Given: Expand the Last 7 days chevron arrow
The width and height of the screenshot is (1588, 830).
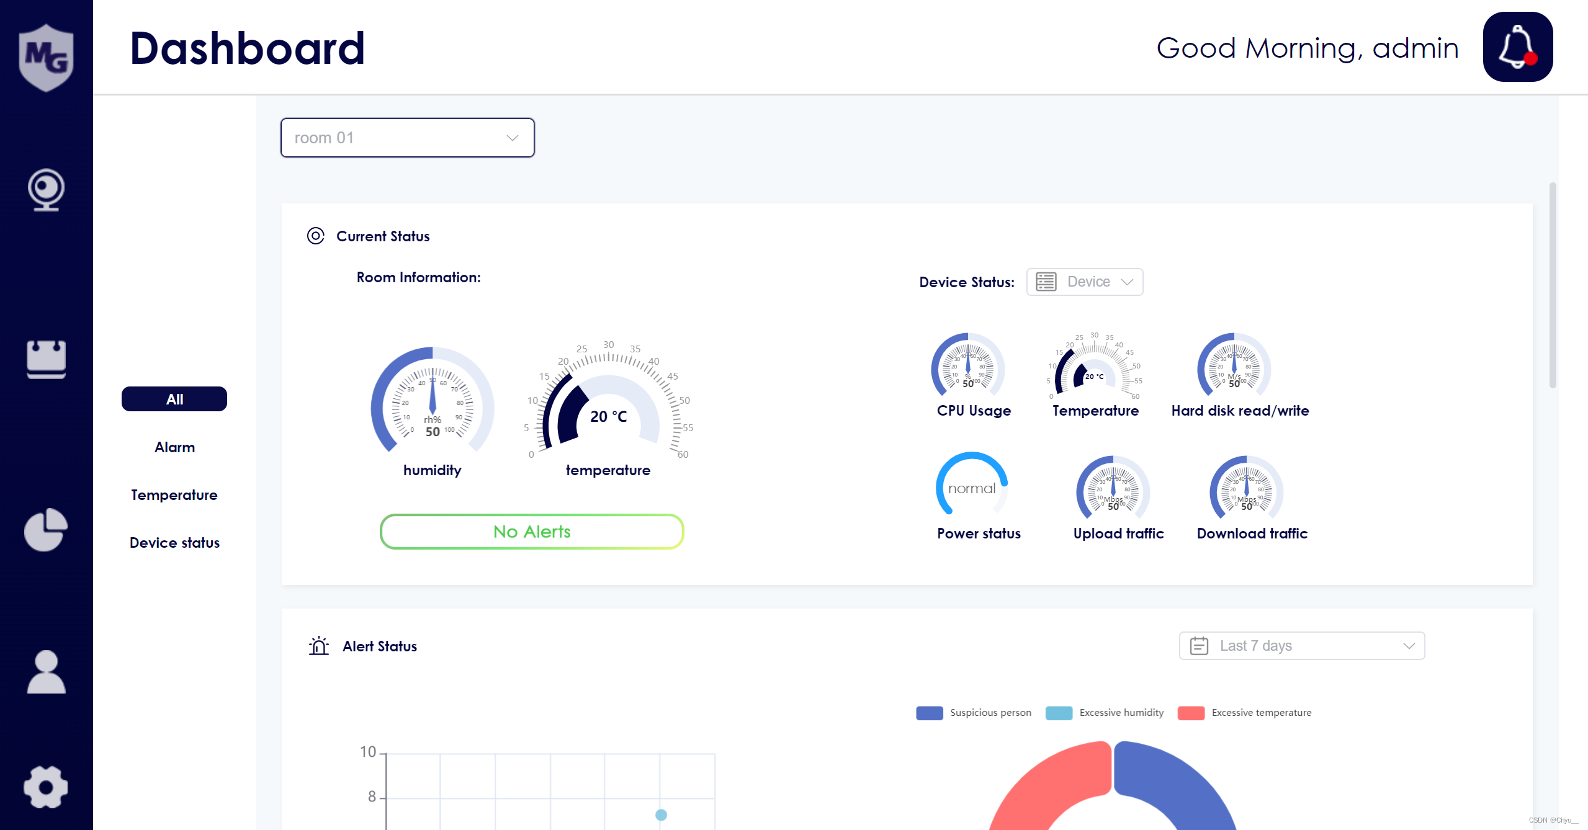Looking at the screenshot, I should (1409, 646).
